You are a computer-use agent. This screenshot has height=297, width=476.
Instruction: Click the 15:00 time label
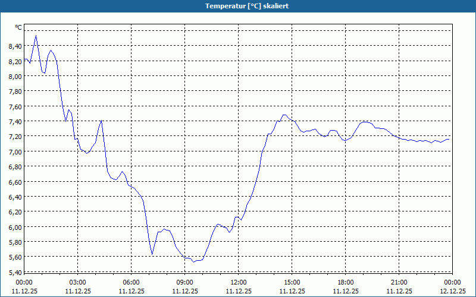tap(292, 283)
